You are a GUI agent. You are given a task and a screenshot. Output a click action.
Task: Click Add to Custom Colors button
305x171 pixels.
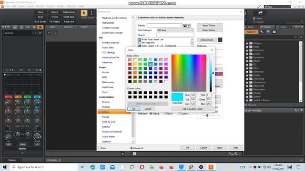pyautogui.click(x=193, y=109)
